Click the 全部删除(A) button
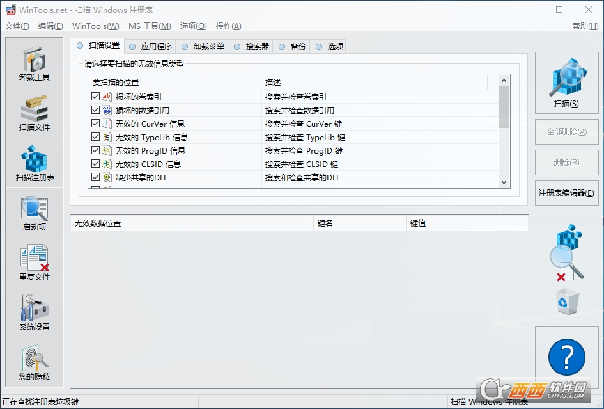This screenshot has height=409, width=604. pyautogui.click(x=567, y=132)
